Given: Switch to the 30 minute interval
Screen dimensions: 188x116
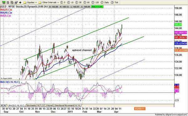Looking at the screenshot, I should pos(79,3).
